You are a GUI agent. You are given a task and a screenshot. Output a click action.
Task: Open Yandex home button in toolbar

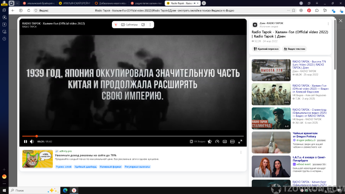pyautogui.click(x=21, y=10)
